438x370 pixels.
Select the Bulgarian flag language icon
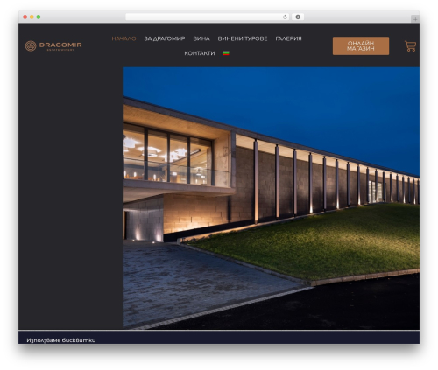[x=226, y=53]
